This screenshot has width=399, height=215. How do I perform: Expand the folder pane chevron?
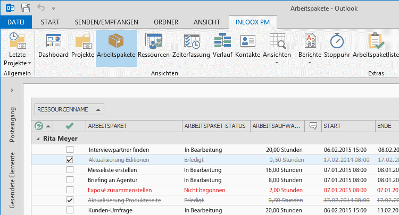point(12,90)
